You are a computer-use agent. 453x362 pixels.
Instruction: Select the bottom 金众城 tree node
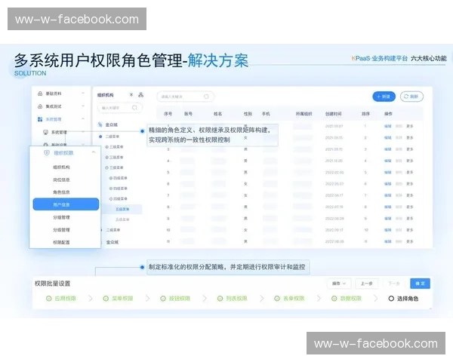112,242
